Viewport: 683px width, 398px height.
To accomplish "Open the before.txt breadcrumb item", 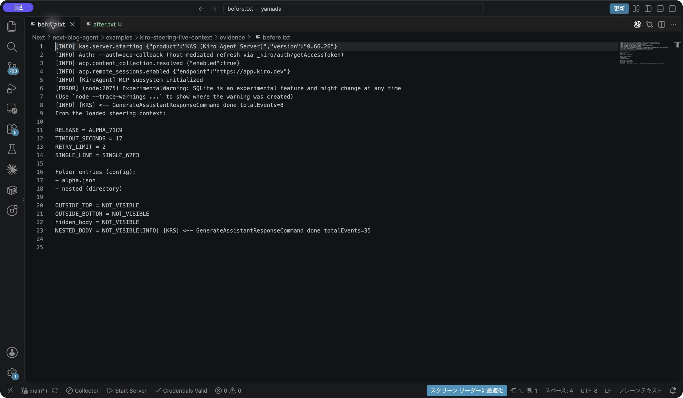I will 273,37.
